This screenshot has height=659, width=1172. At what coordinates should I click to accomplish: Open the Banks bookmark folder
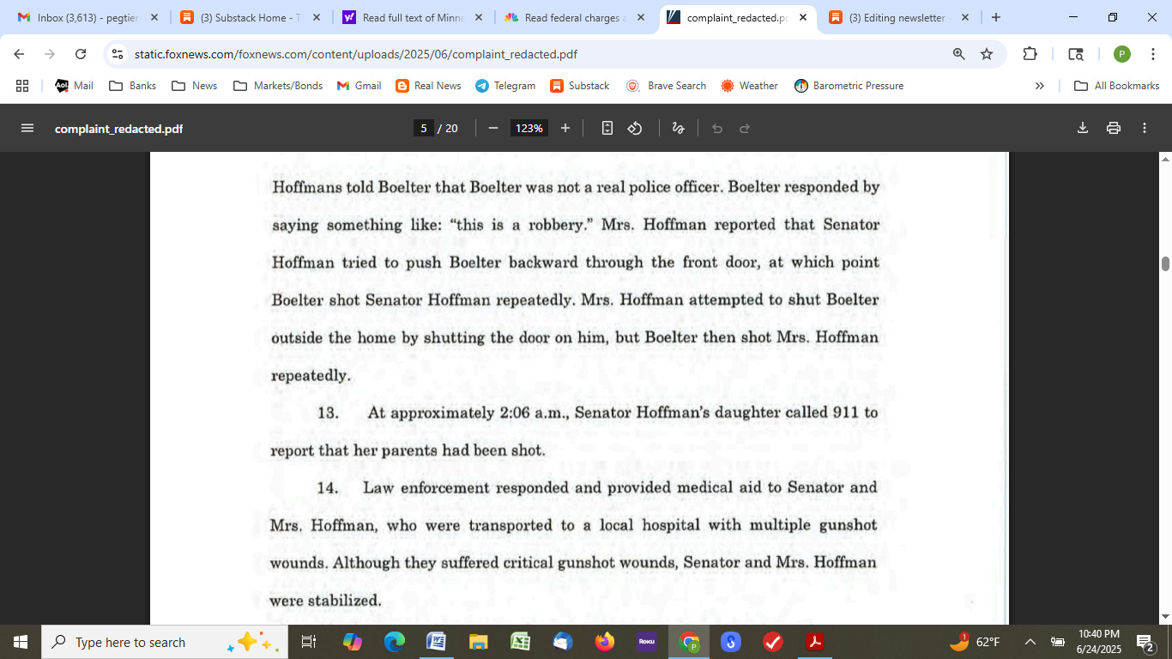(133, 86)
